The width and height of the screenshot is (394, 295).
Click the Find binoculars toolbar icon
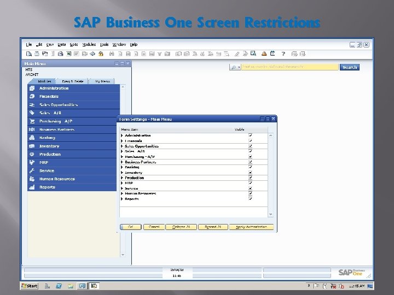point(112,54)
